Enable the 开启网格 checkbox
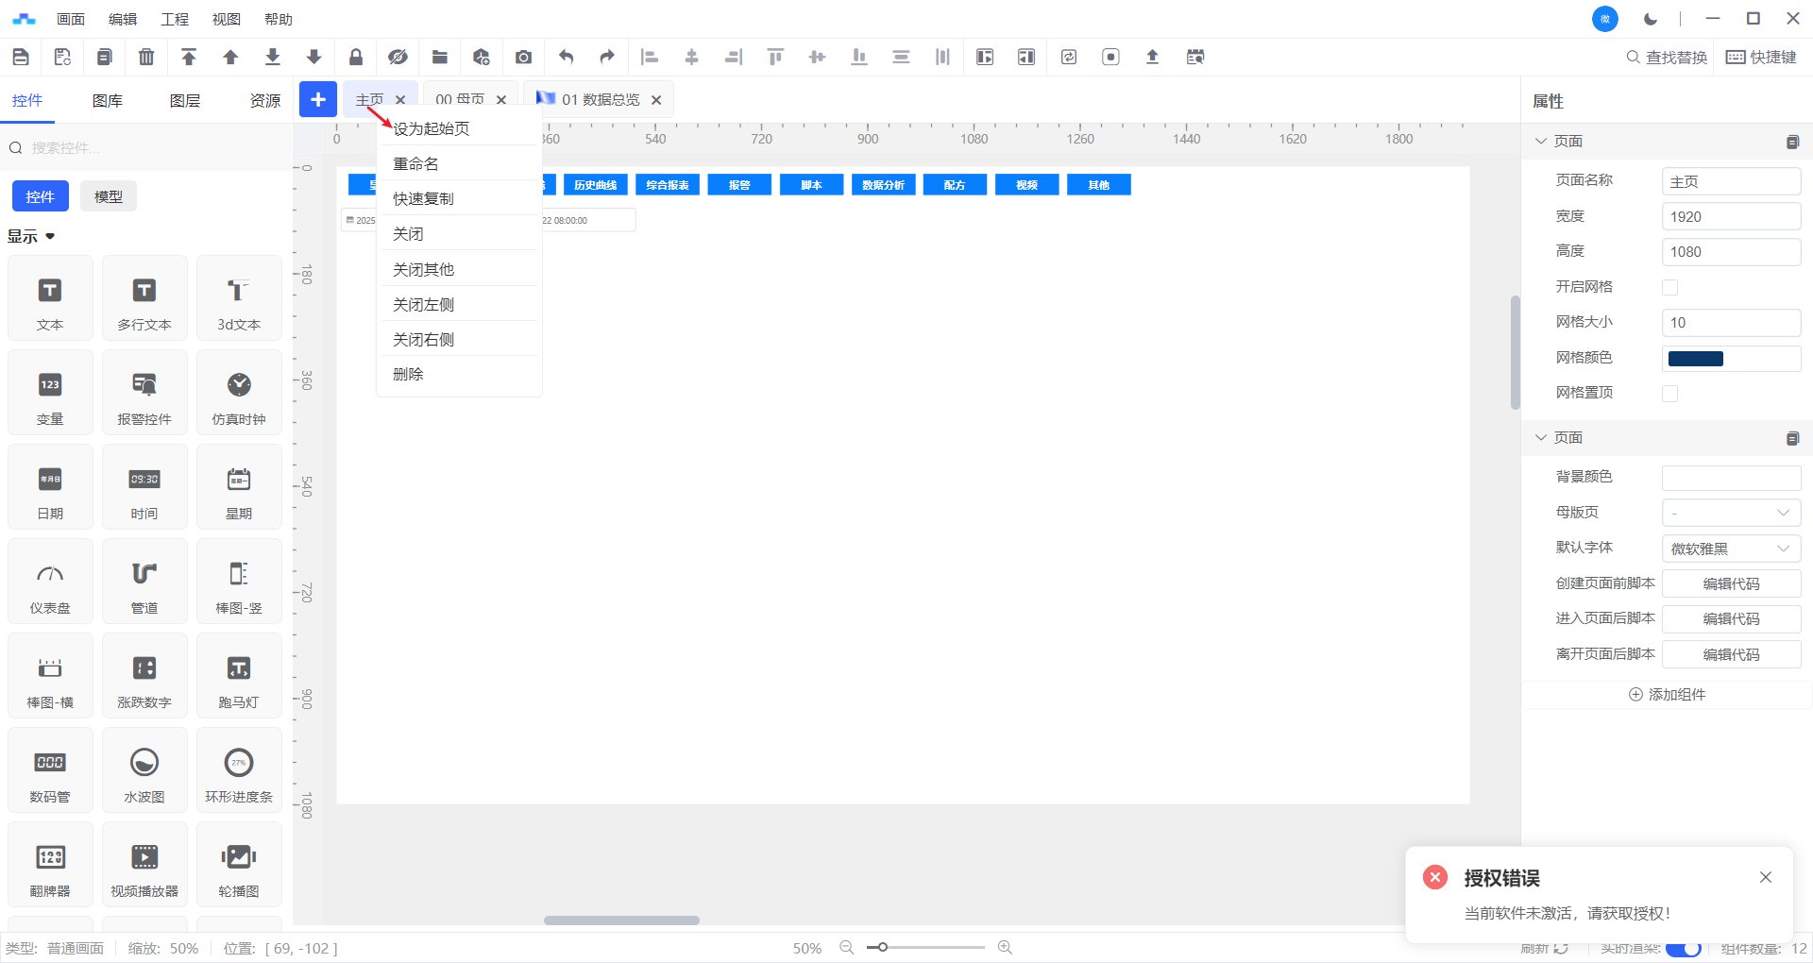The width and height of the screenshot is (1813, 963). pyautogui.click(x=1669, y=287)
